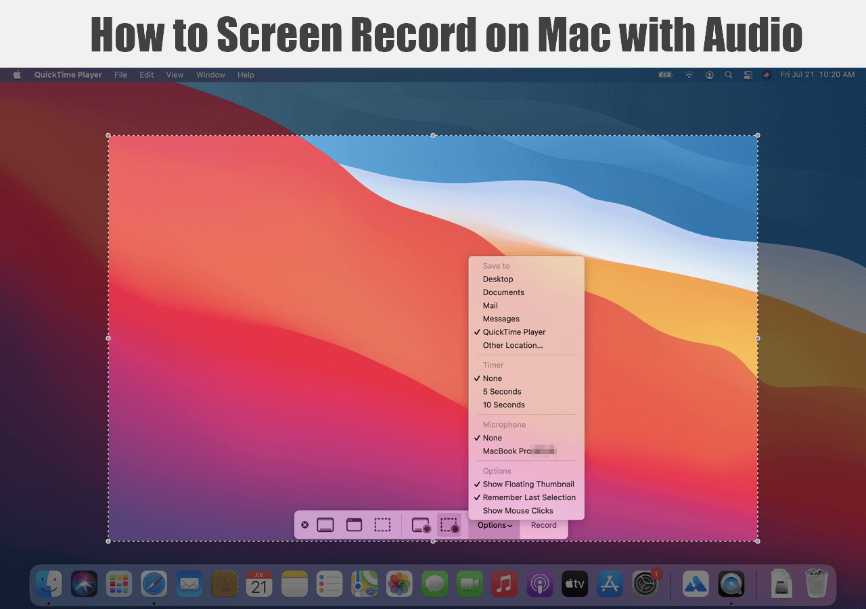The width and height of the screenshot is (866, 609).
Task: Select Record Entire Screen icon
Action: coord(421,526)
